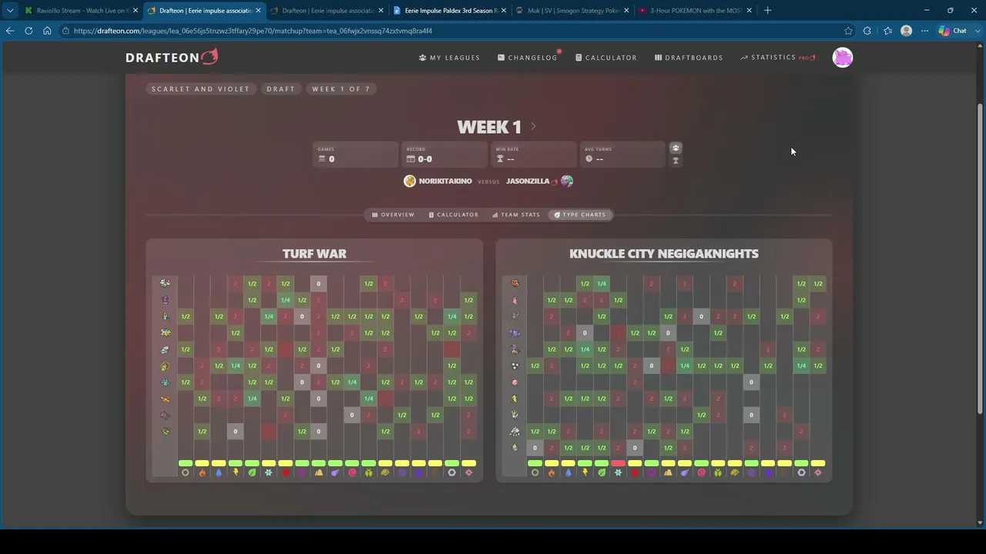
Task: Select the Type Charts tab
Action: click(580, 215)
